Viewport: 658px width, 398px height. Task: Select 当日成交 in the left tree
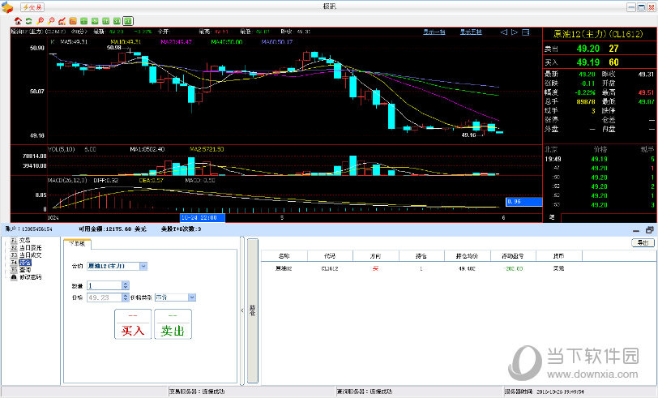tap(31, 255)
